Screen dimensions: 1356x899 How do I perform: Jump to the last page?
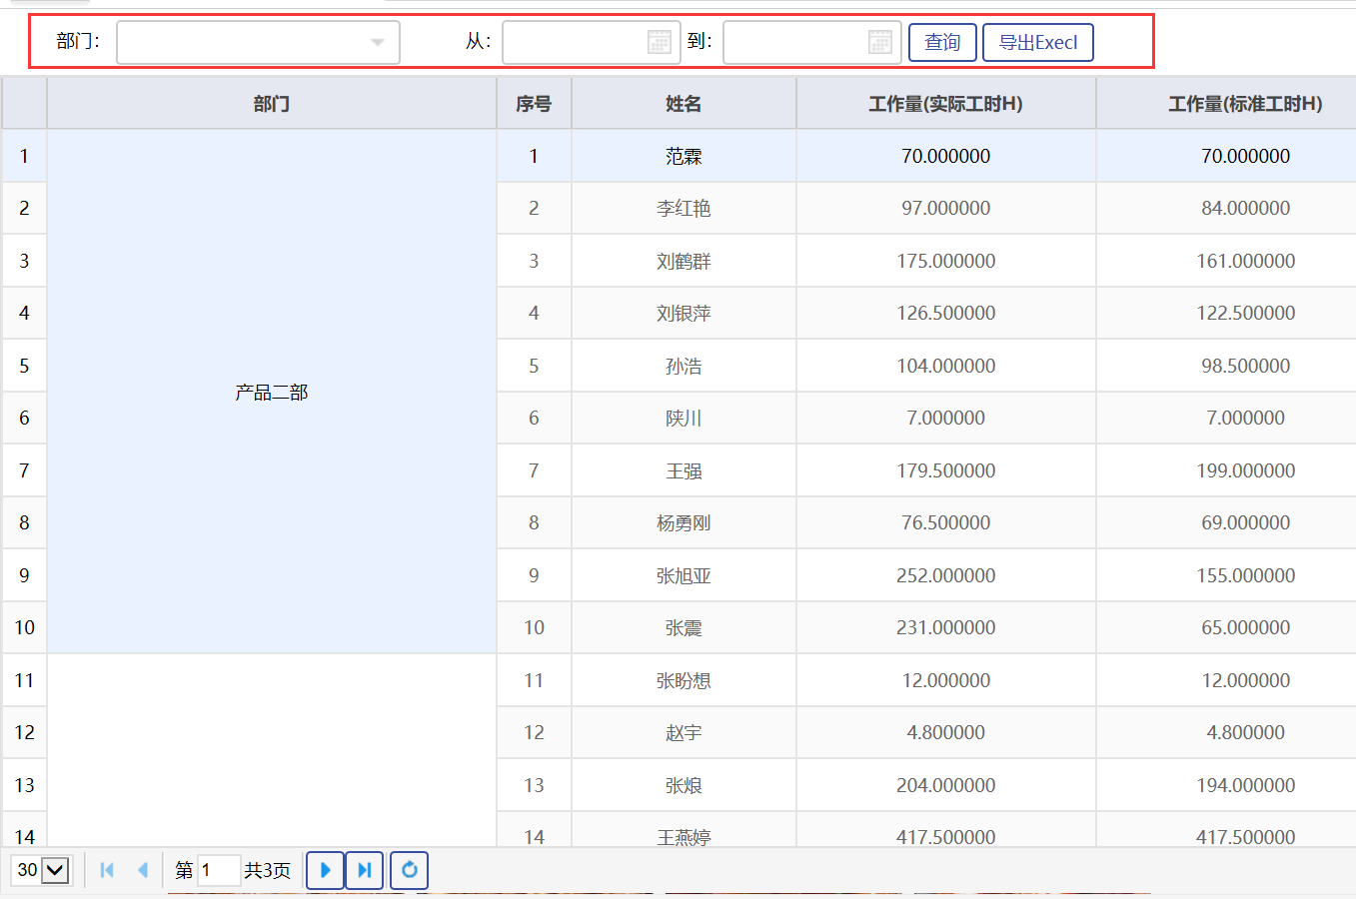coord(365,870)
